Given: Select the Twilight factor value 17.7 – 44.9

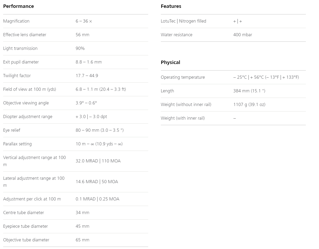Looking at the screenshot, I should tap(87, 76).
